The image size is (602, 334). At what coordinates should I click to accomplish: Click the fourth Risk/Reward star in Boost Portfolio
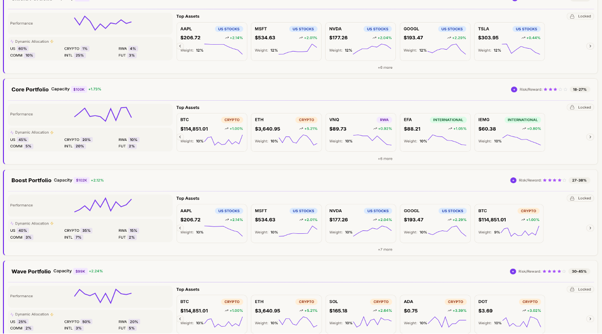pyautogui.click(x=559, y=180)
